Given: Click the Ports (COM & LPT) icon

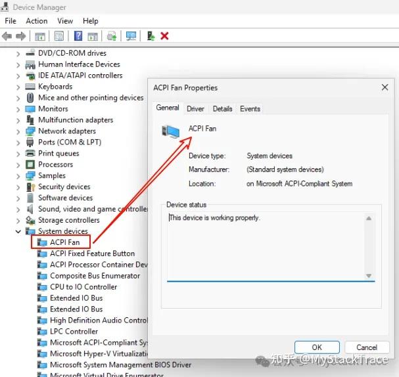Looking at the screenshot, I should [30, 143].
